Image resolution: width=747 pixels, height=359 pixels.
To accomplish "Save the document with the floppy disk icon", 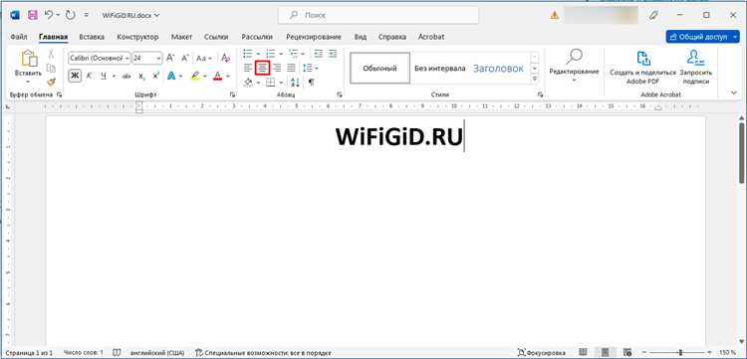I will coord(32,15).
